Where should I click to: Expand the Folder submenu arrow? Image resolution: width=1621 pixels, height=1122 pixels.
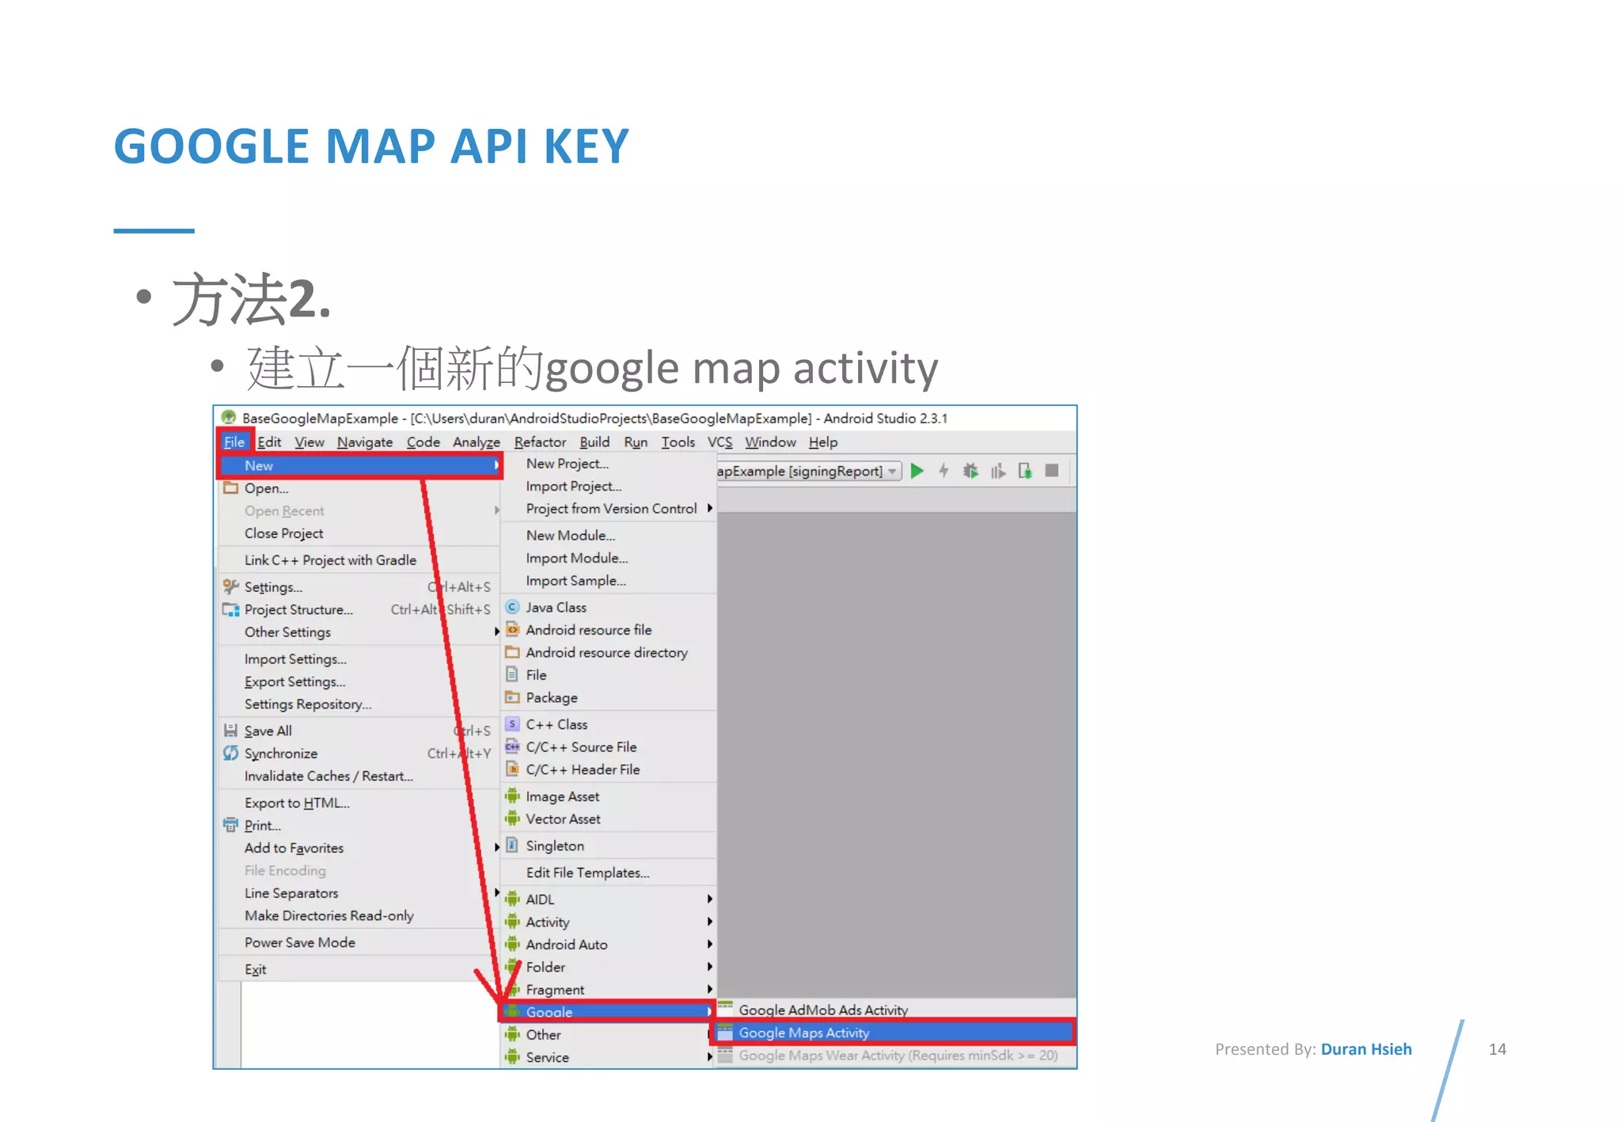(710, 967)
